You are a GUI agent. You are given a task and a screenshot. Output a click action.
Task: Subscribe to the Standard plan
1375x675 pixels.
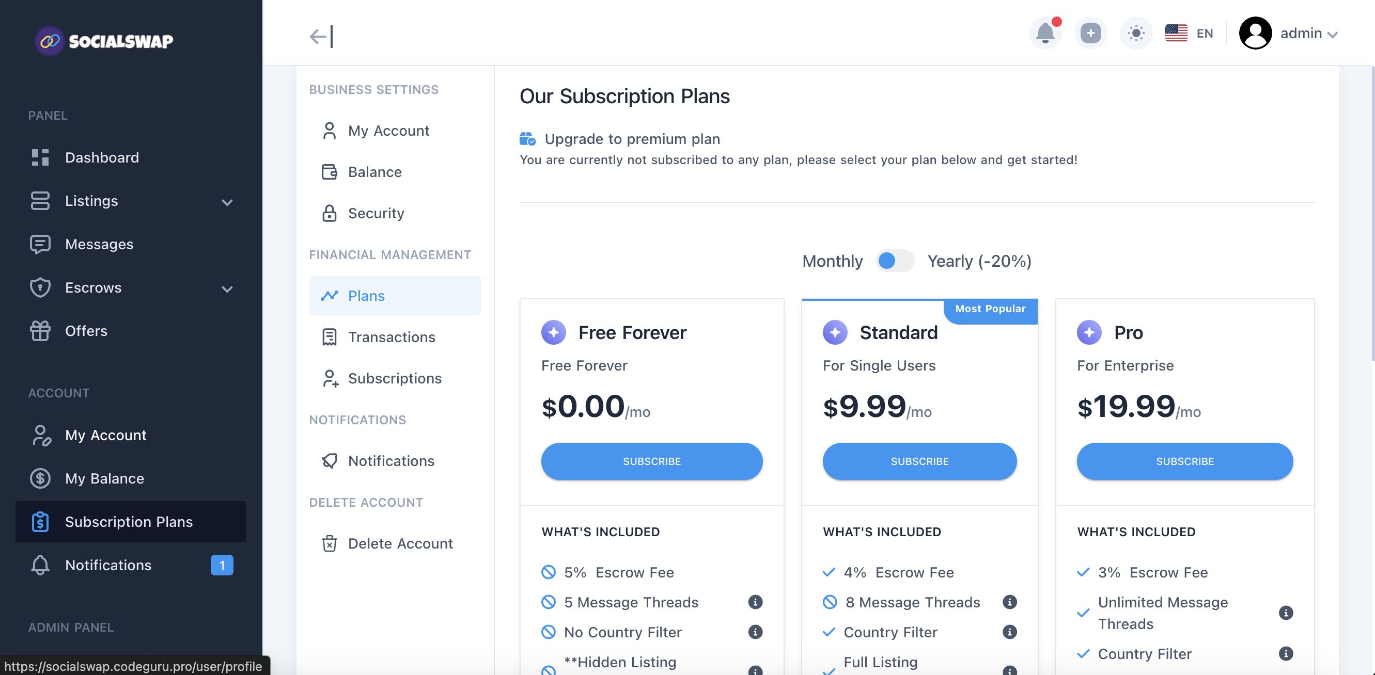point(919,461)
